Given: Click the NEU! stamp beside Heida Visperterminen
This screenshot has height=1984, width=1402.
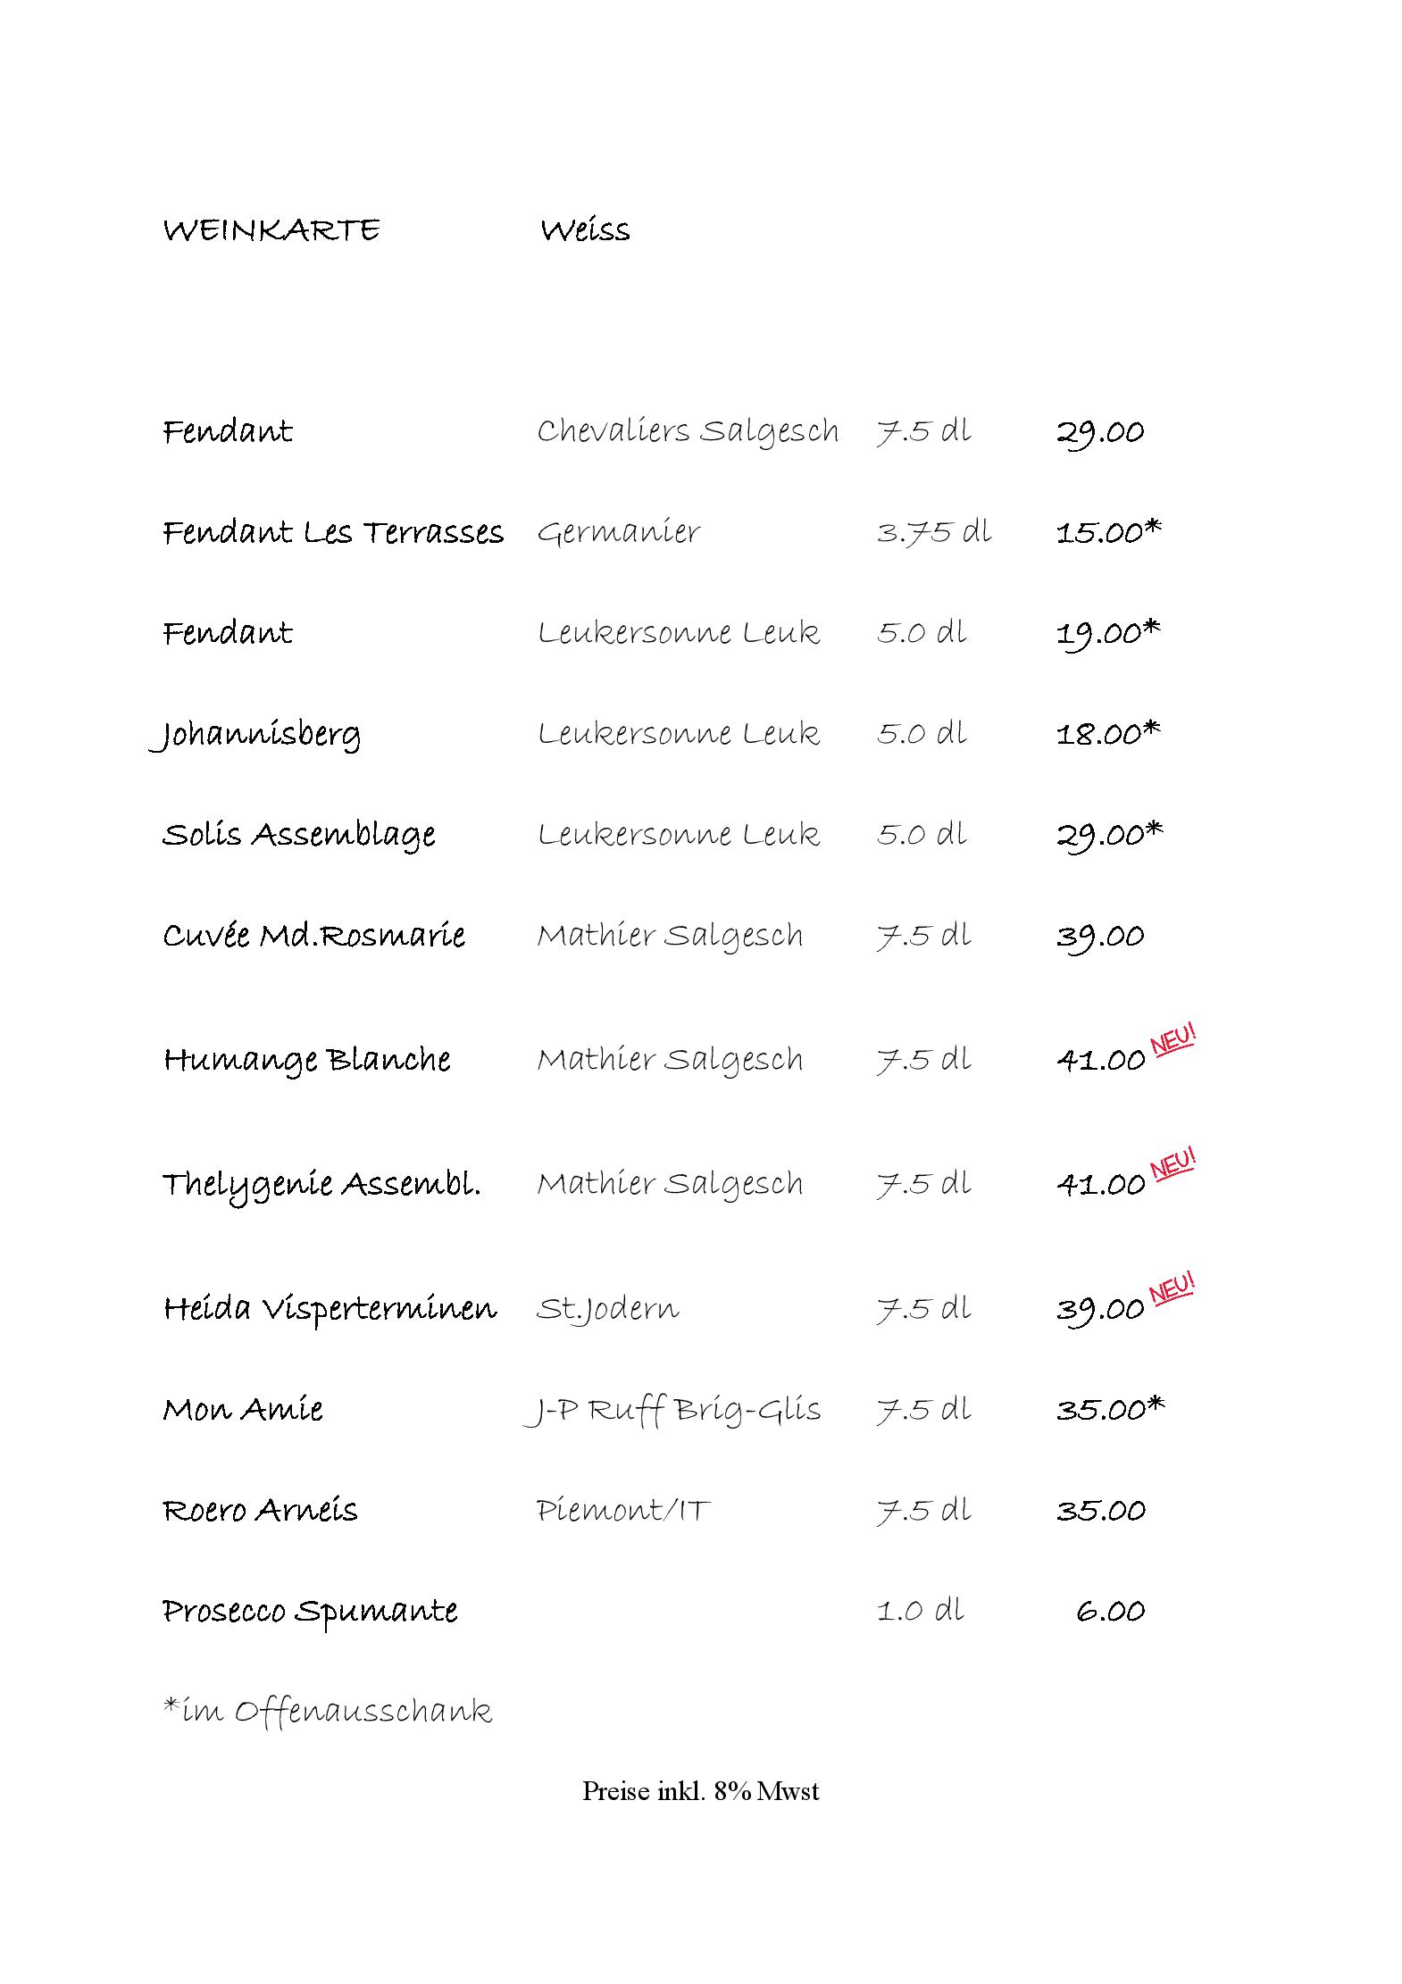Looking at the screenshot, I should click(1173, 1290).
